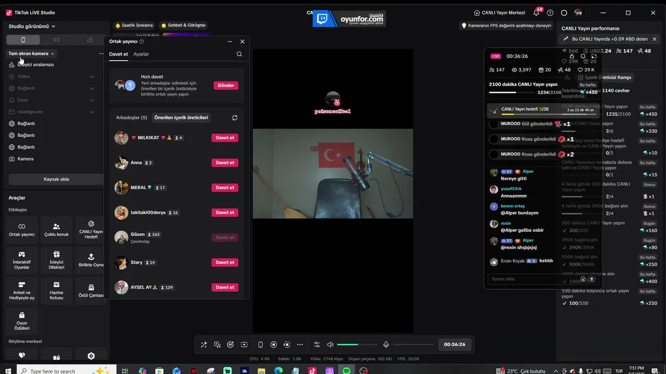Viewport: 666px width, 374px height.
Task: Mute the speaker audio
Action: (330, 344)
